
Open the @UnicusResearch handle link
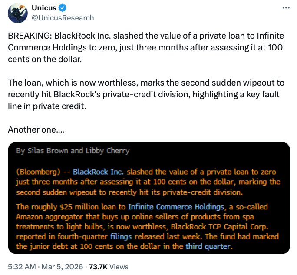coord(63,18)
